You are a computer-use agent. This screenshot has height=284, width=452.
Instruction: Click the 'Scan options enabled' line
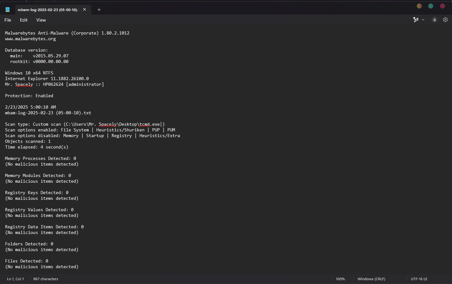click(90, 130)
